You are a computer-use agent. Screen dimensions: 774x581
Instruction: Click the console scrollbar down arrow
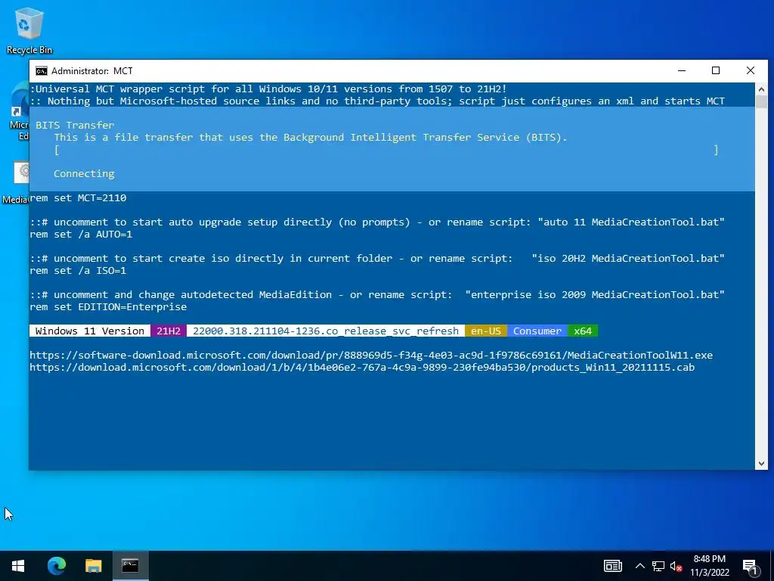761,464
